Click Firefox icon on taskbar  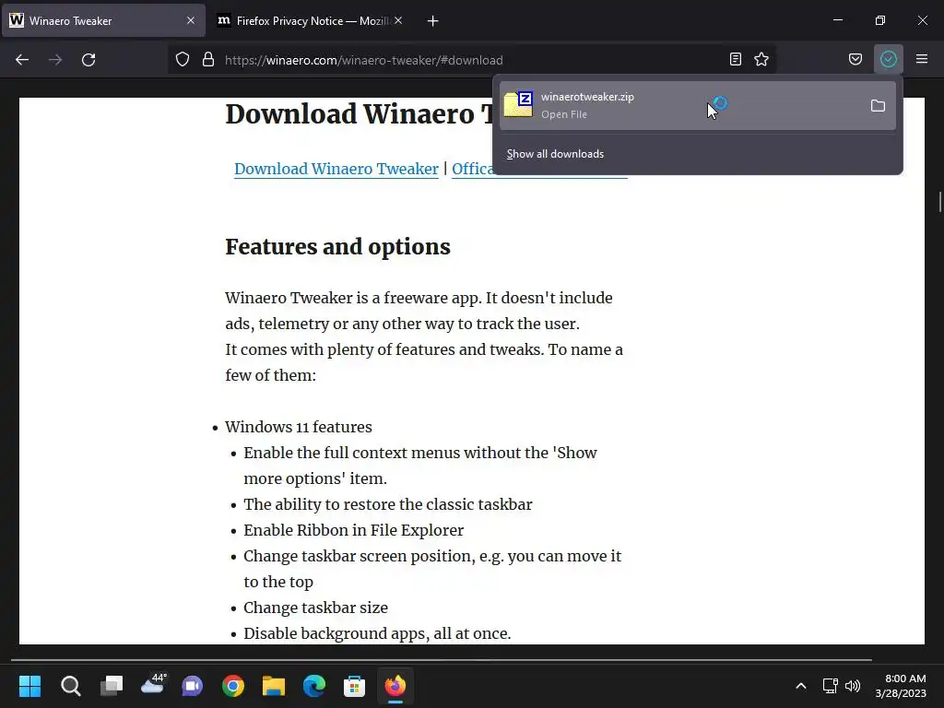click(x=395, y=686)
